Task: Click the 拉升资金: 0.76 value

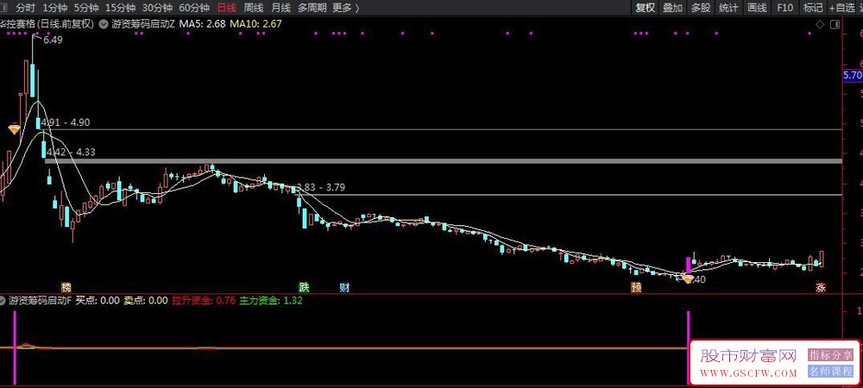Action: 205,301
